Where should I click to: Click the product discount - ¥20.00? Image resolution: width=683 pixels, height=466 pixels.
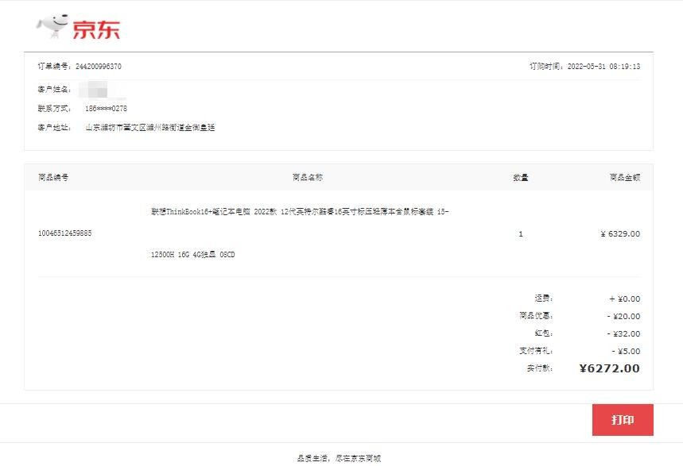pos(623,316)
